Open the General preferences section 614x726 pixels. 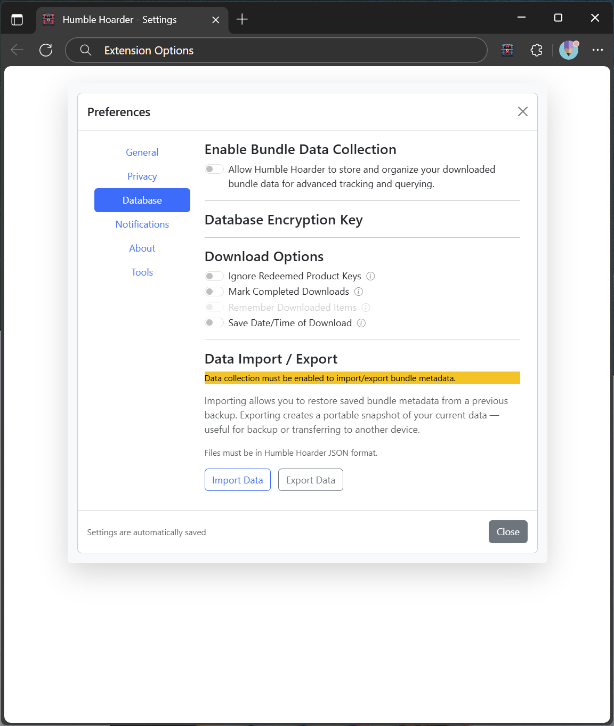tap(142, 152)
